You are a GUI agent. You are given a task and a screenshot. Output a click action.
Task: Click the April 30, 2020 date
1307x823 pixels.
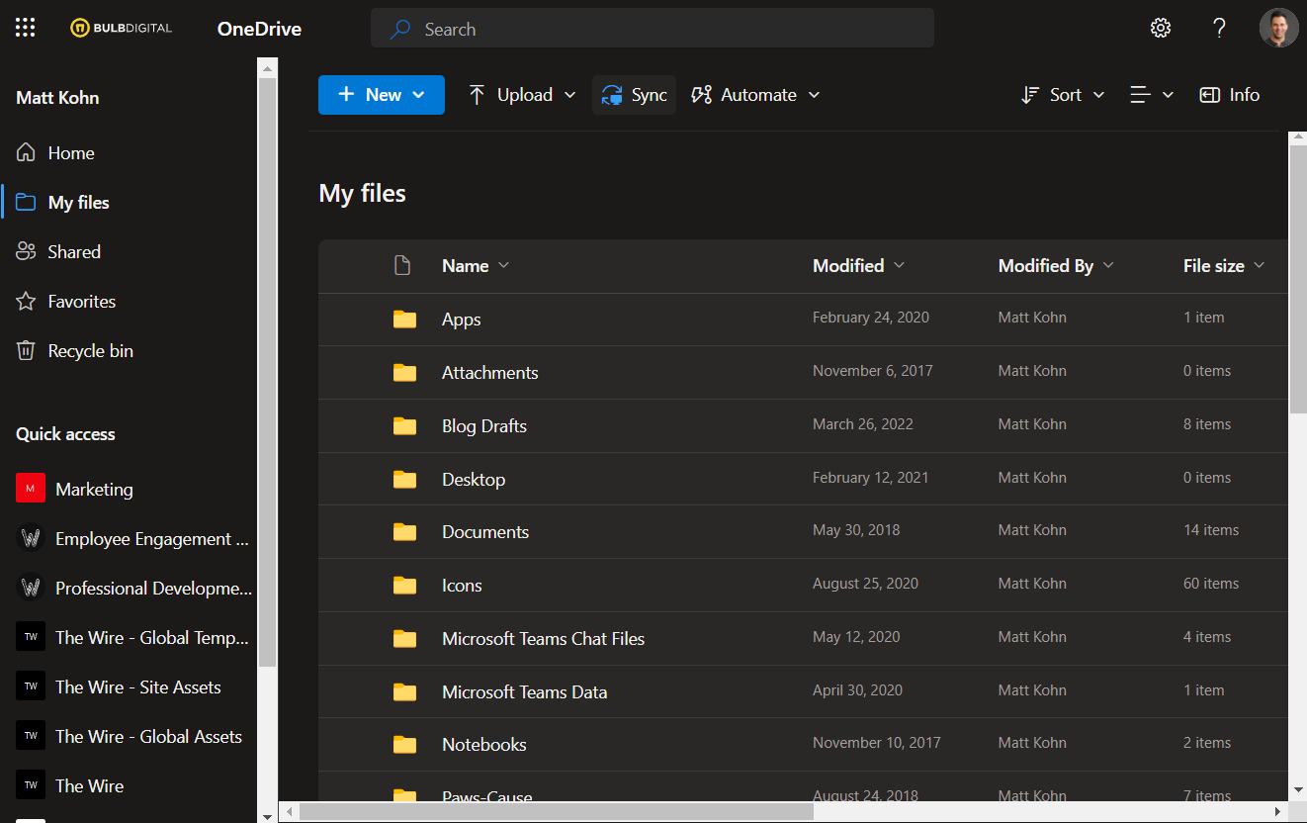tap(857, 690)
